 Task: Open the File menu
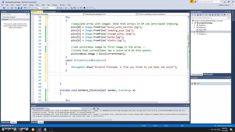(x=3, y=5)
